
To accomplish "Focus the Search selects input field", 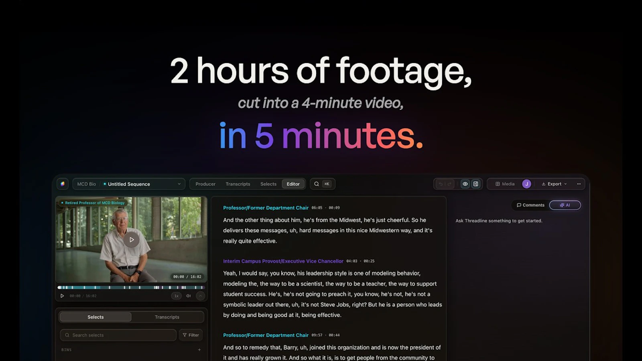I will [118, 335].
